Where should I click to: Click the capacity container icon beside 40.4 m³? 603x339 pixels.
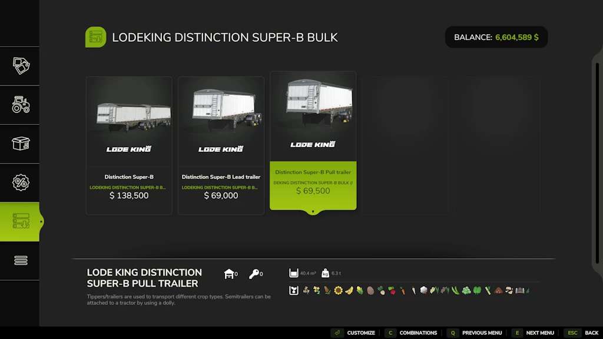pyautogui.click(x=294, y=273)
